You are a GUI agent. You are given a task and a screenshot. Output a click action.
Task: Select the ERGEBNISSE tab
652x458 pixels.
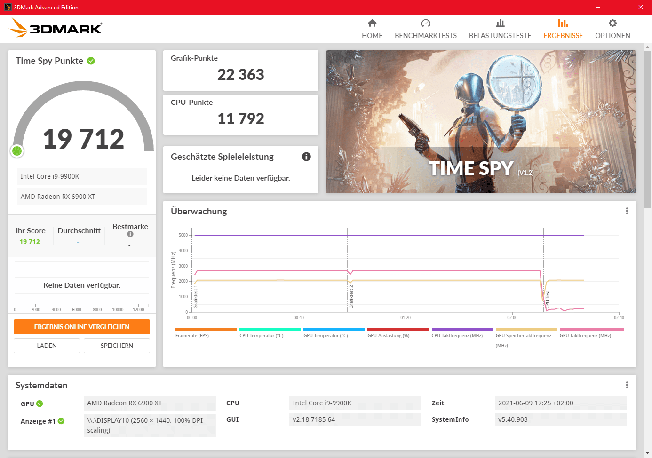pos(563,29)
